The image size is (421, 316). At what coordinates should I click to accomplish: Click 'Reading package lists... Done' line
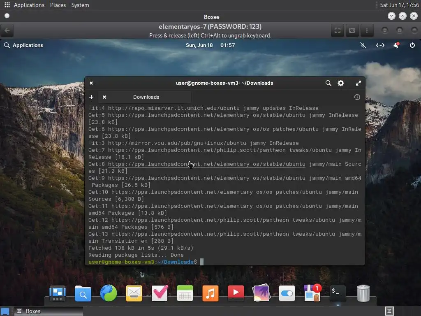136,255
